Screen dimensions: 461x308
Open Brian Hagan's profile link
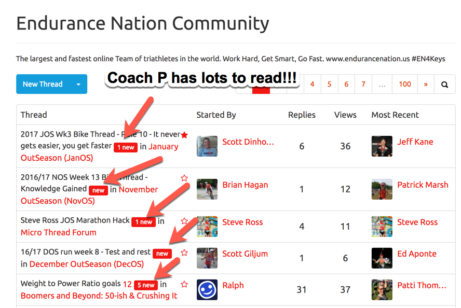pyautogui.click(x=245, y=185)
